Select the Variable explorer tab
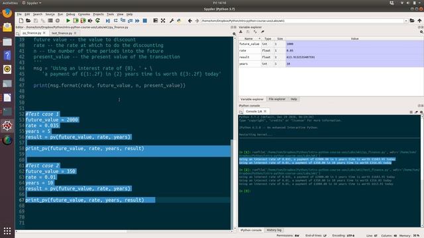 pyautogui.click(x=252, y=99)
